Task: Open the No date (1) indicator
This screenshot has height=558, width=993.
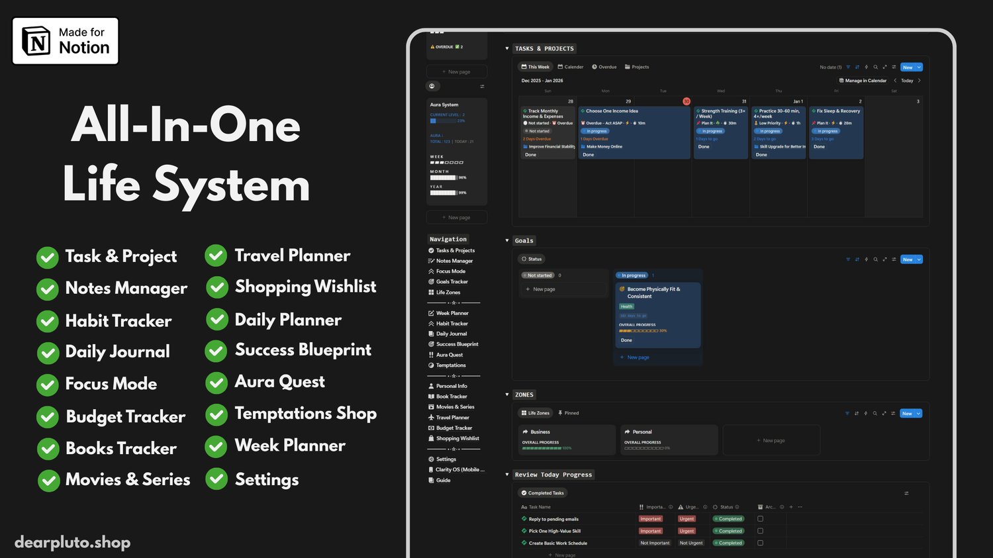Action: click(831, 67)
